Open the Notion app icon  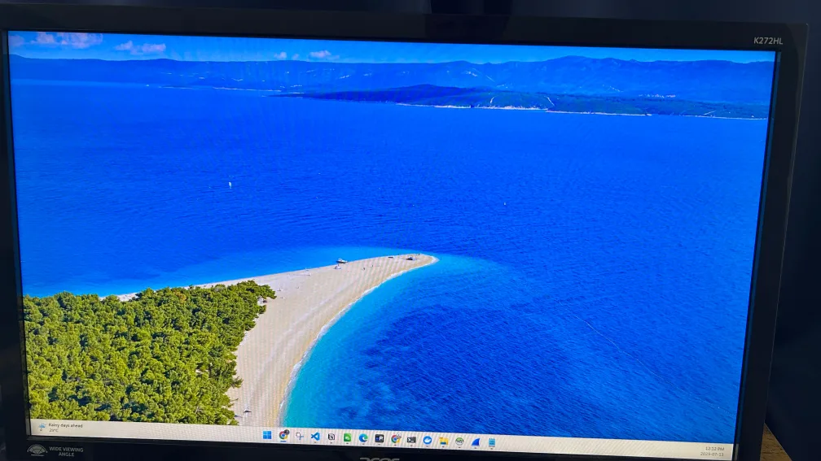point(331,437)
